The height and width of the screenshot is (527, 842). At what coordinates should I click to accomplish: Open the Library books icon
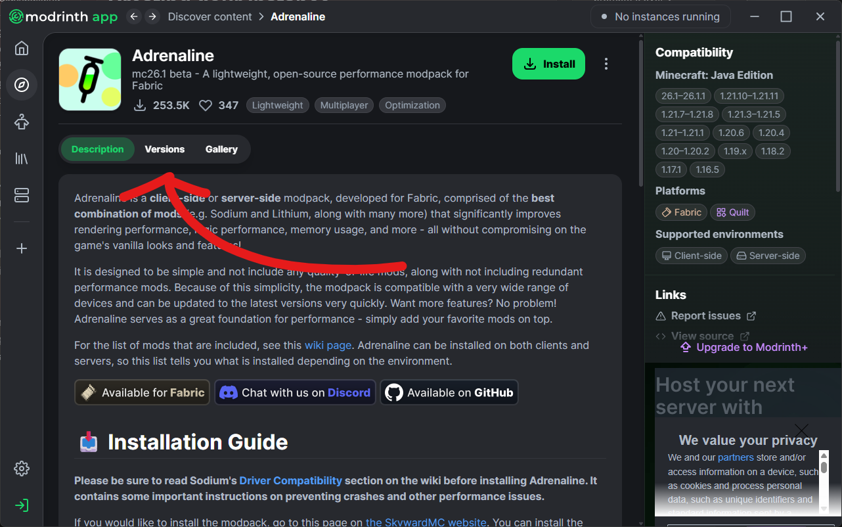22,158
